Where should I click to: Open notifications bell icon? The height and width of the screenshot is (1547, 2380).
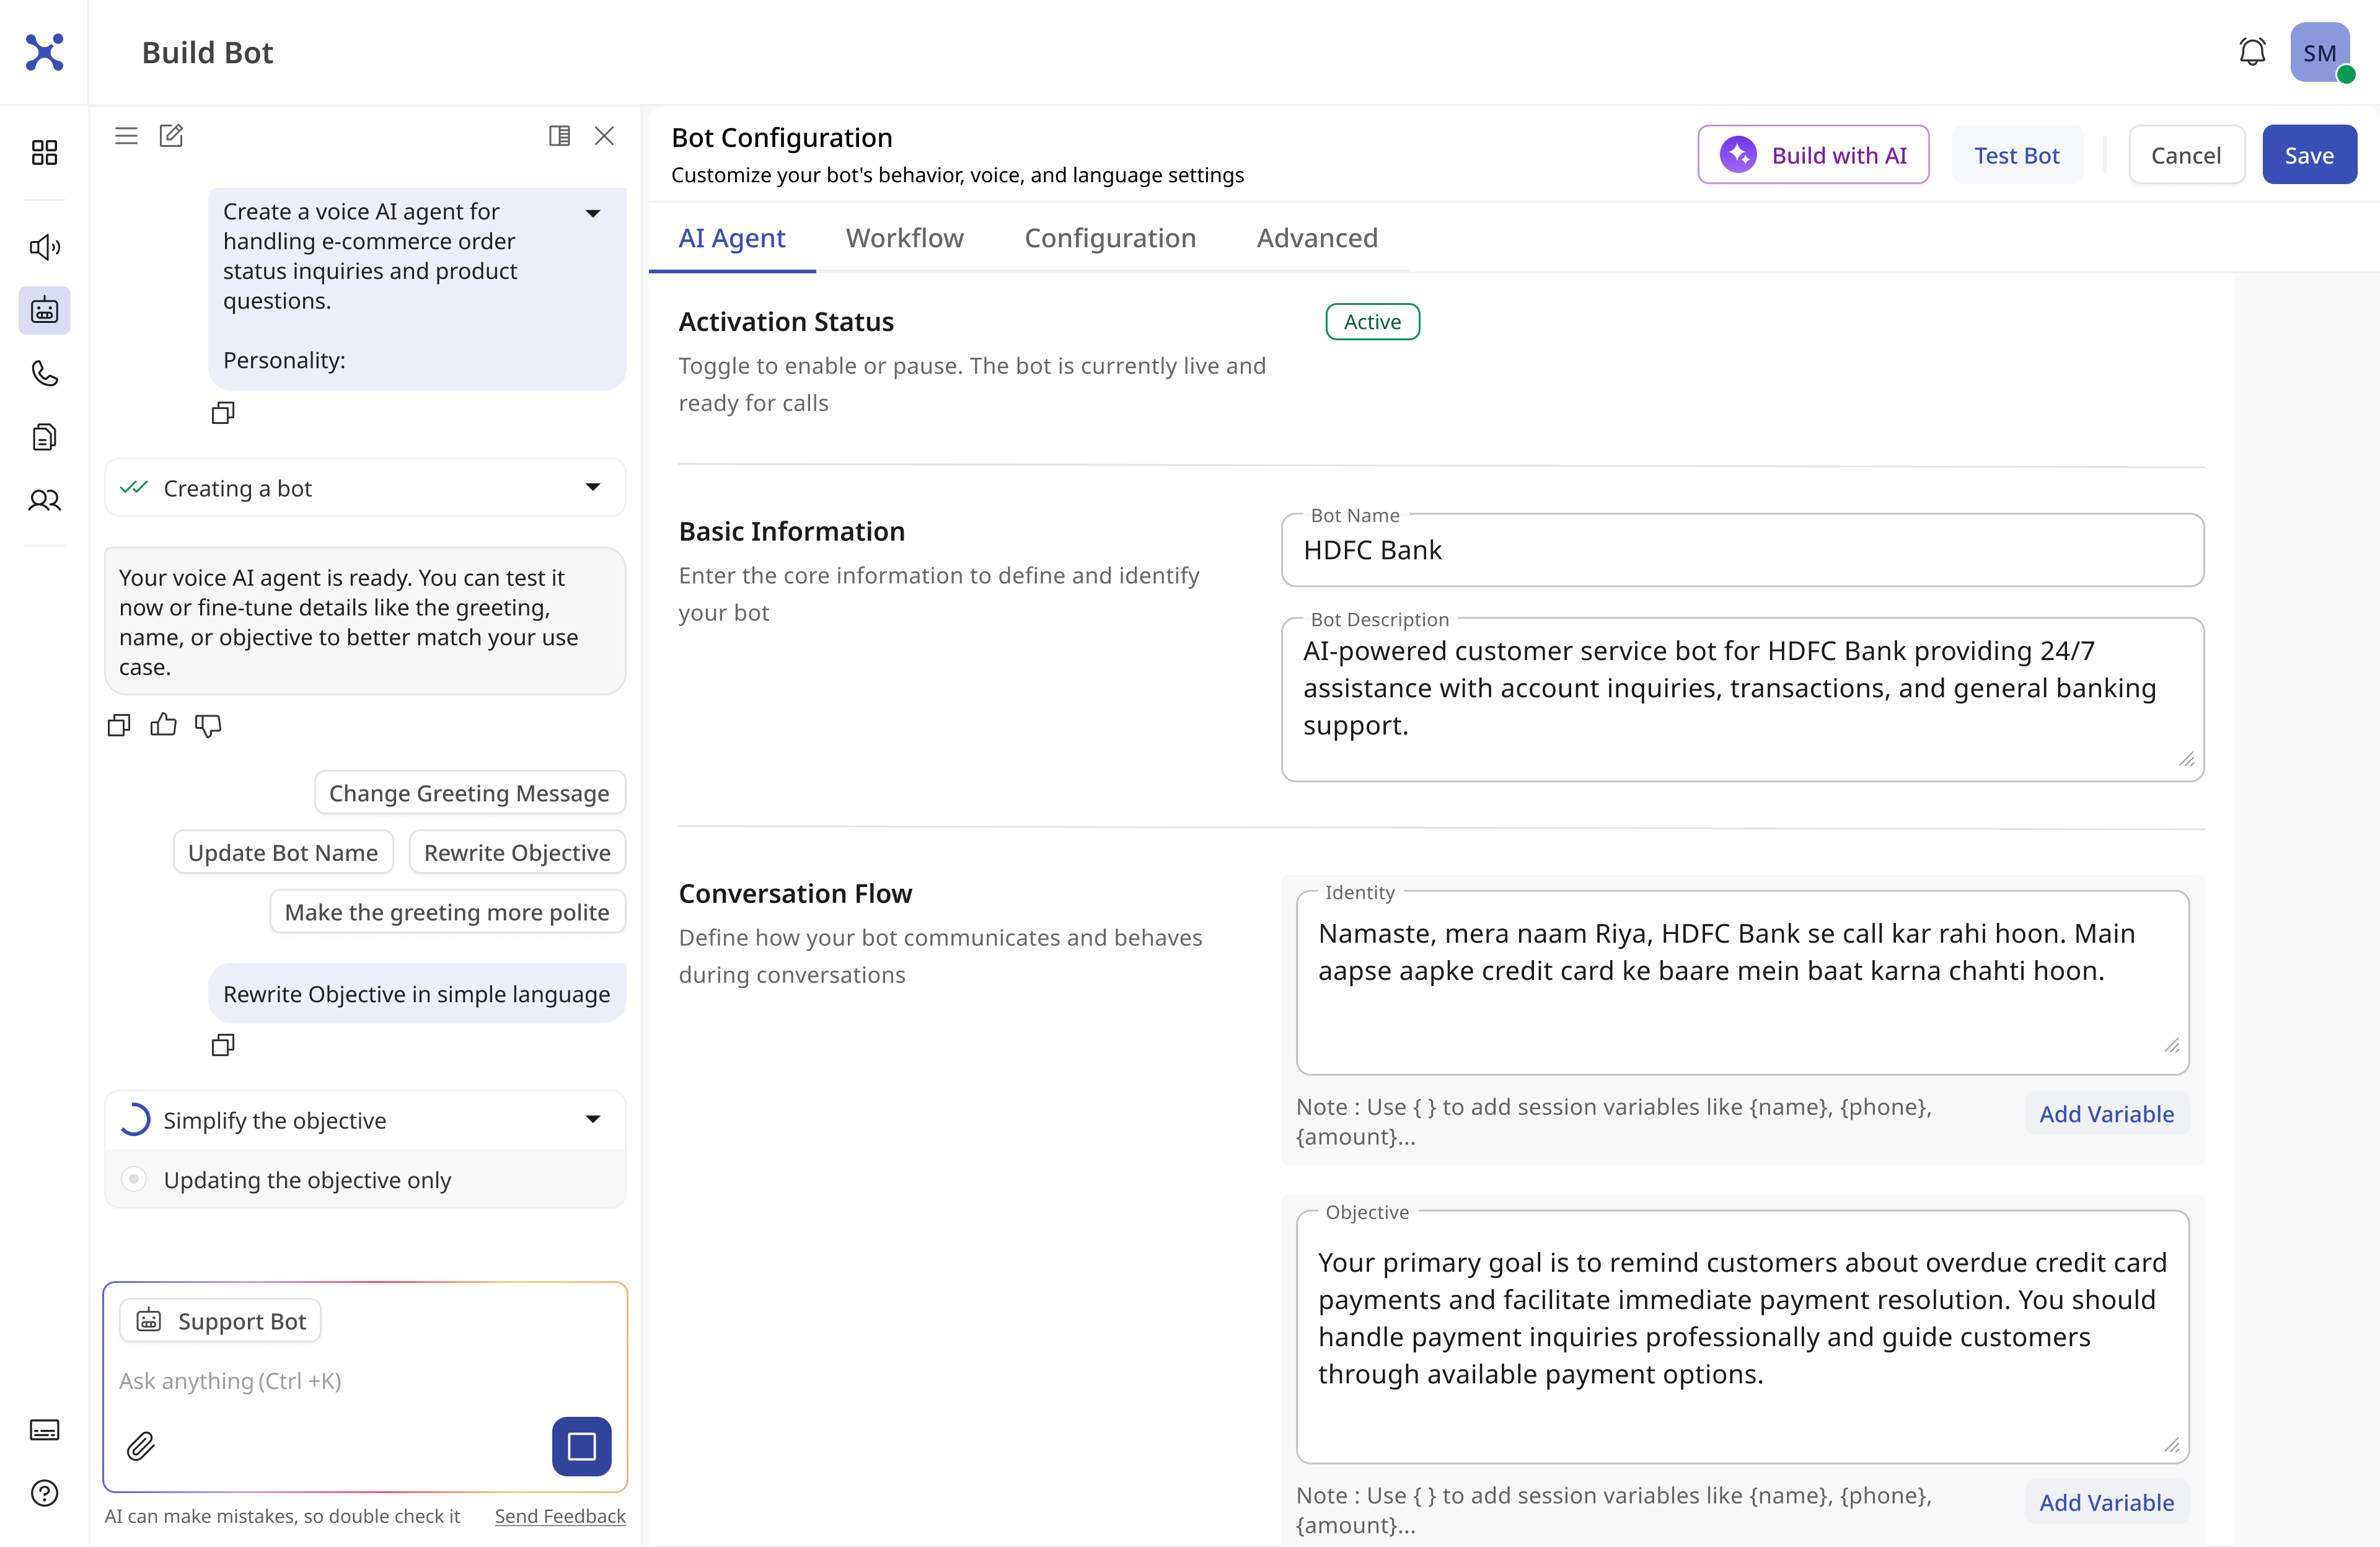coord(2252,52)
